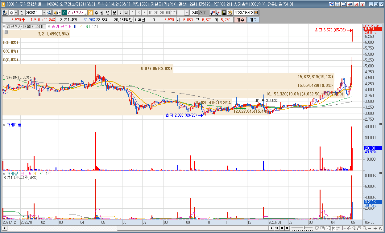Open chart settings gear icon
385x233 pixels.
(230, 13)
